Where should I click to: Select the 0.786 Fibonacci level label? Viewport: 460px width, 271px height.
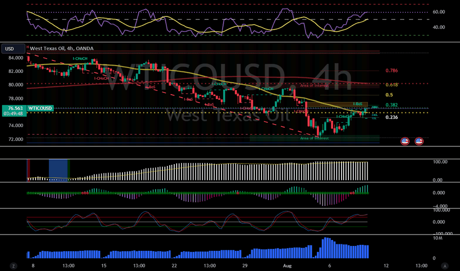[x=392, y=70]
